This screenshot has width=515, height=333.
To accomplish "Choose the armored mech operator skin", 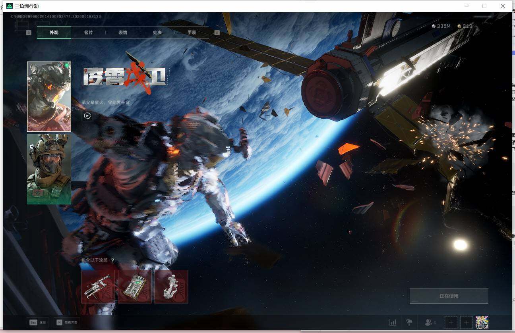I will pos(49,96).
